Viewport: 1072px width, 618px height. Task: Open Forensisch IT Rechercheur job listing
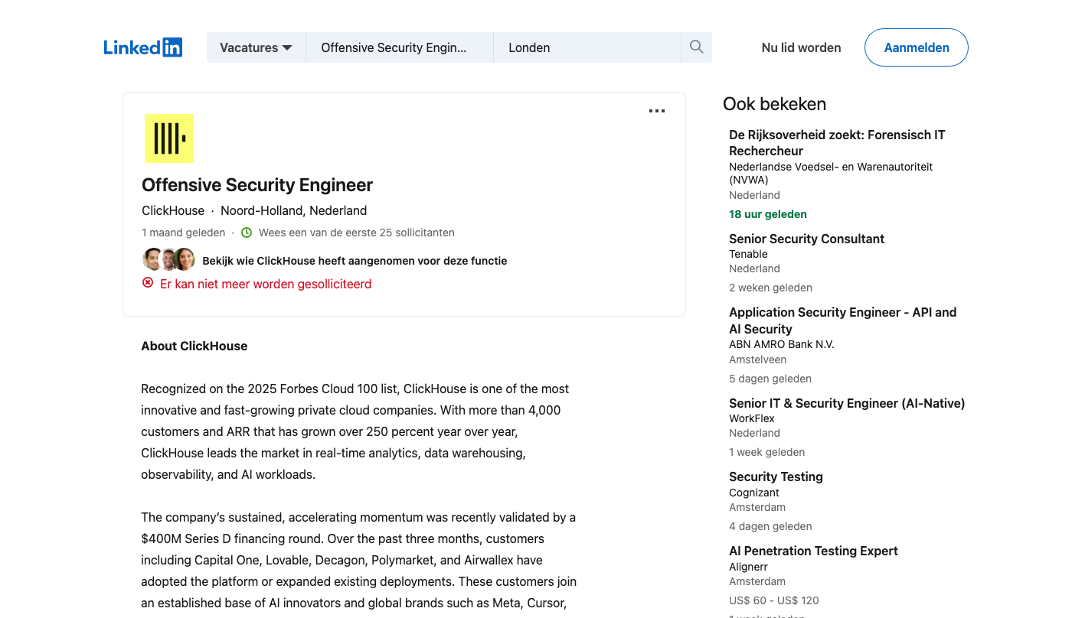click(x=837, y=143)
